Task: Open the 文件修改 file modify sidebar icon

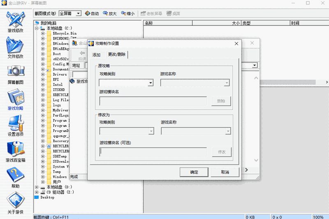Action: tap(15, 48)
